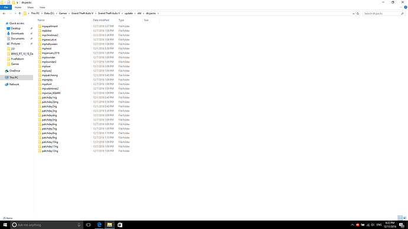Screen dimensions: 408x229
Task: Click the Downloads arrow icon in sidebar
Action: (8, 34)
